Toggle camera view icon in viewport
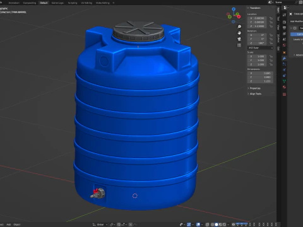The width and height of the screenshot is (303, 227). tap(239, 39)
